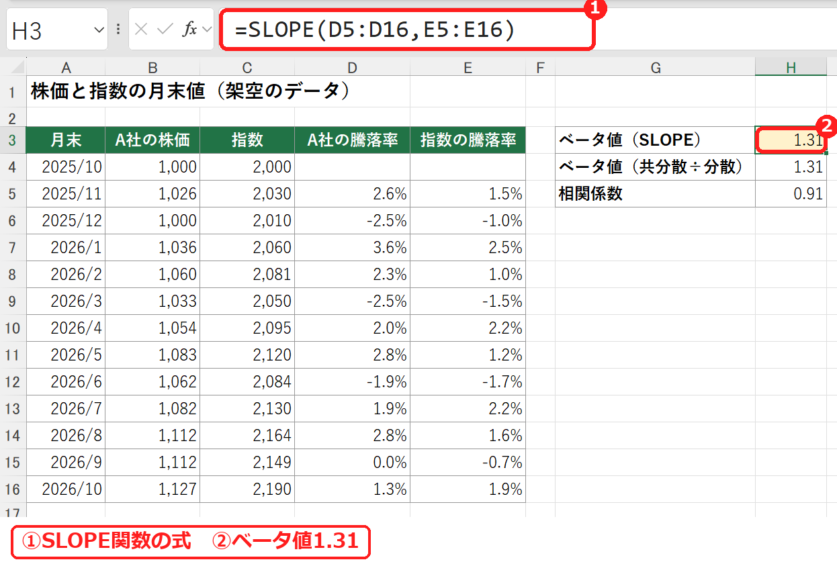Image resolution: width=837 pixels, height=564 pixels.
Task: Select the stock price cell 1,127
Action: [x=152, y=489]
